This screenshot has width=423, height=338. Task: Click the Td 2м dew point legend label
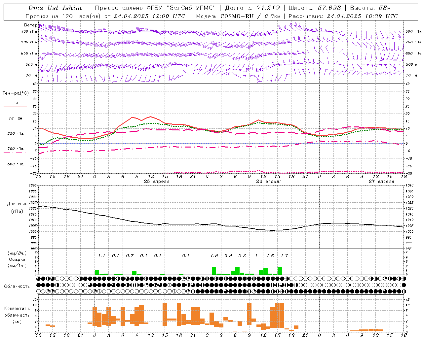point(16,118)
